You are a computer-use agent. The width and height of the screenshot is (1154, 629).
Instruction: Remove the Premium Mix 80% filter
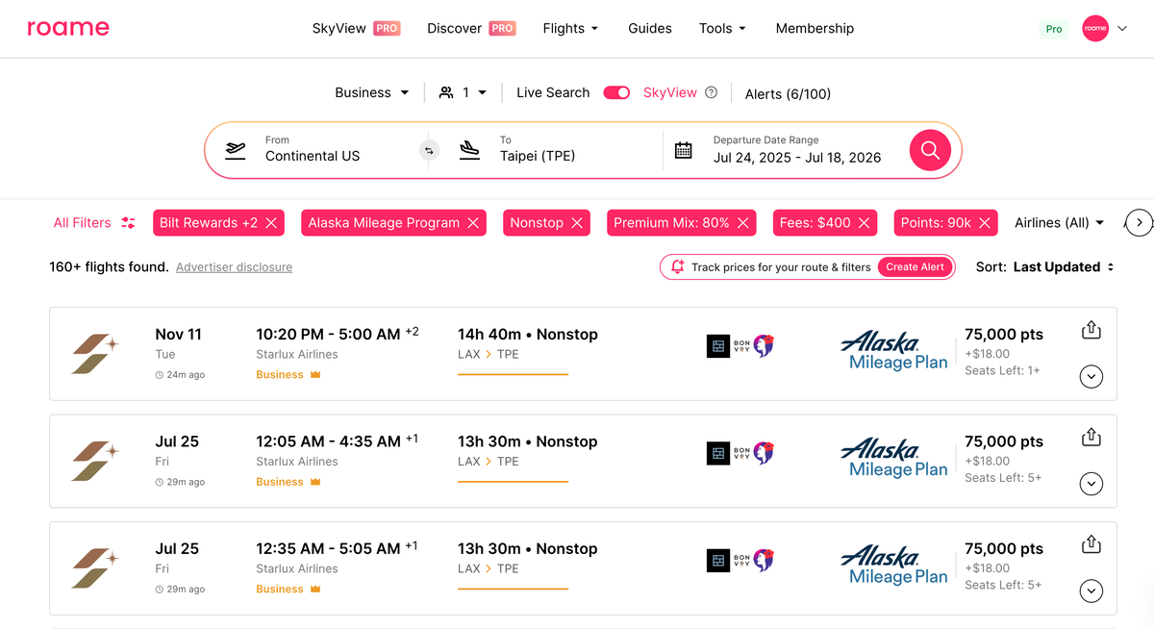pos(743,223)
